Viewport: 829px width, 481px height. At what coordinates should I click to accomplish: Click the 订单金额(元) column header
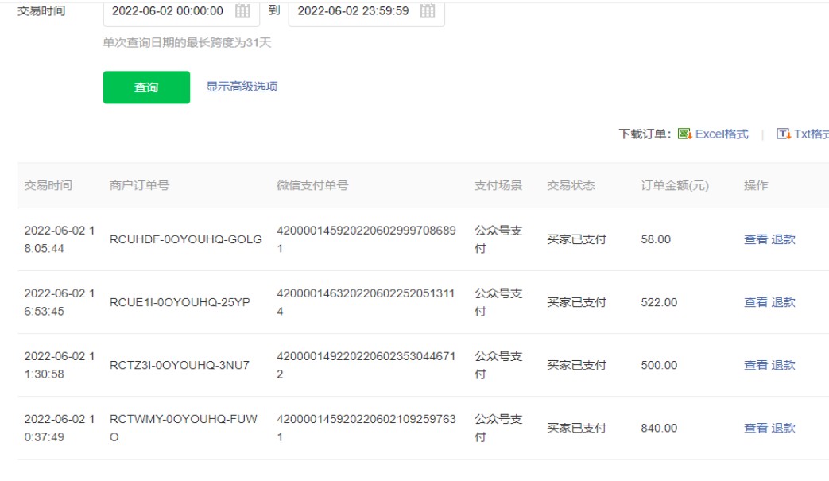coord(674,185)
